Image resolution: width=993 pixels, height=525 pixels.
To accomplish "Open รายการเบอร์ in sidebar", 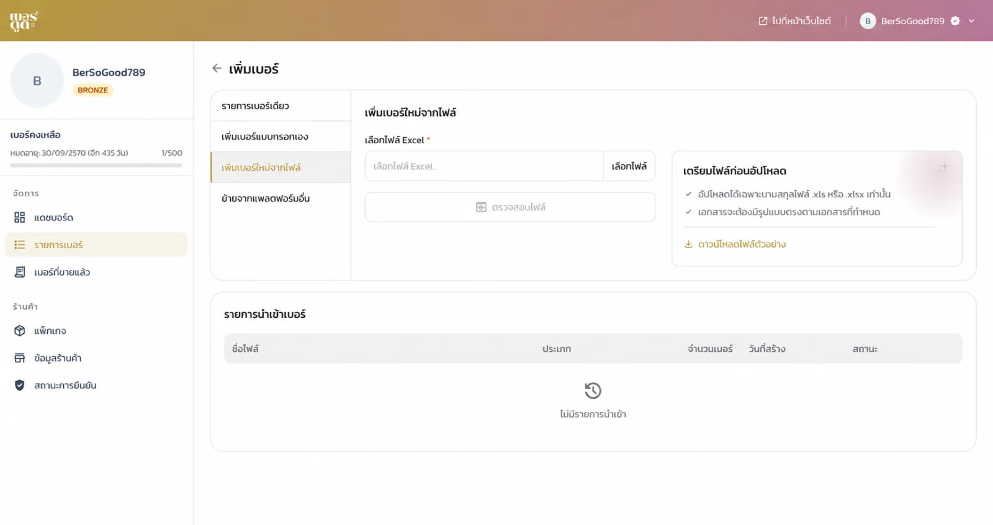I will 96,245.
